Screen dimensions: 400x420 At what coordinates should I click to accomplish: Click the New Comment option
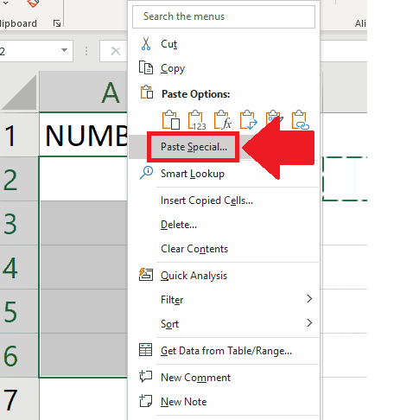point(195,378)
